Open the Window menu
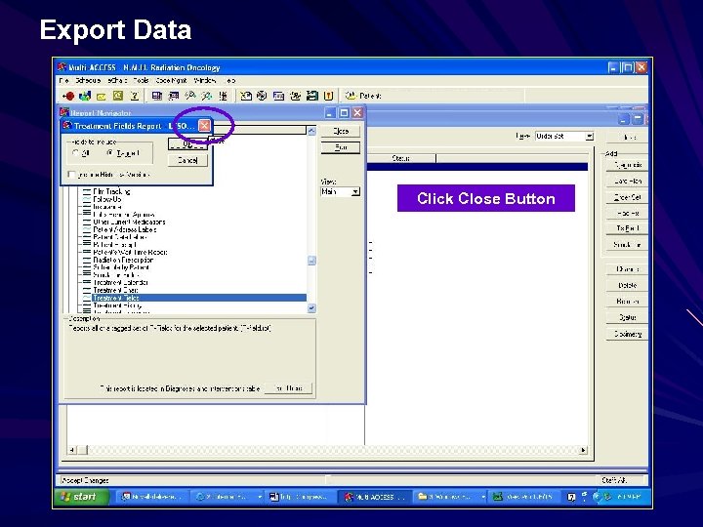Viewport: 703px width, 527px height. click(205, 81)
